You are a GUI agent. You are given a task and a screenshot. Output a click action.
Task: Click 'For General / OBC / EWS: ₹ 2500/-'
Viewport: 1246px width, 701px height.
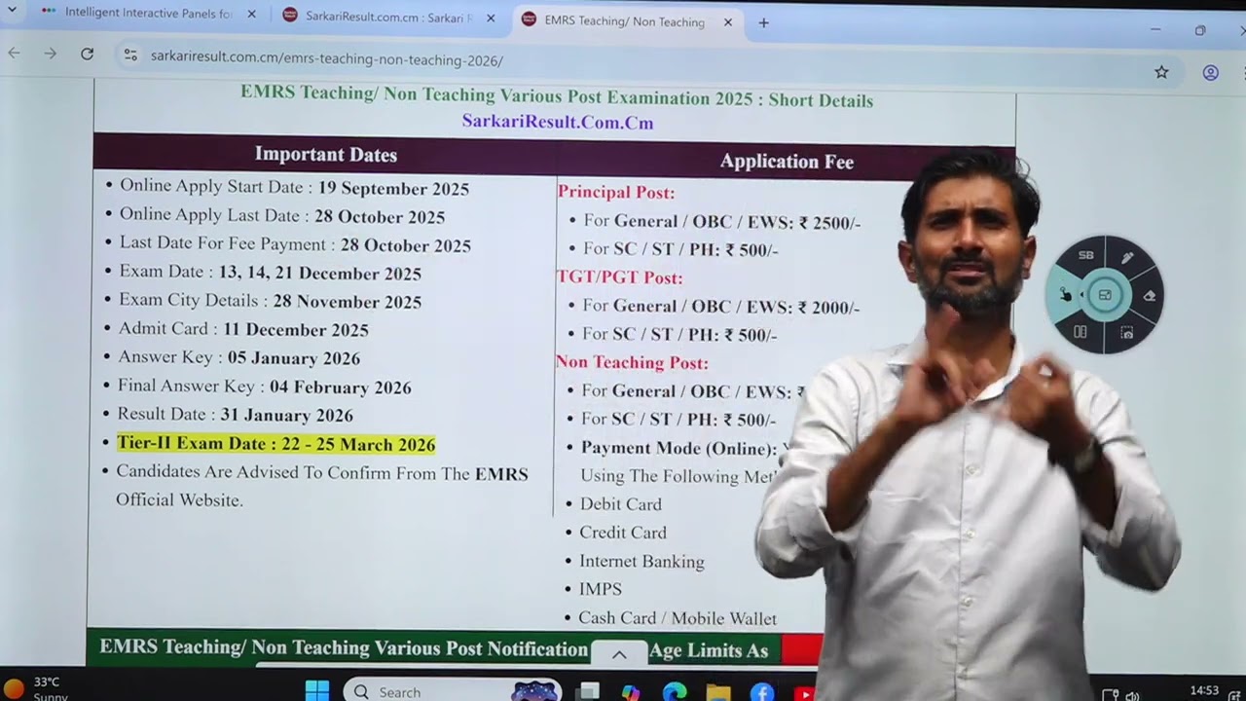point(721,222)
